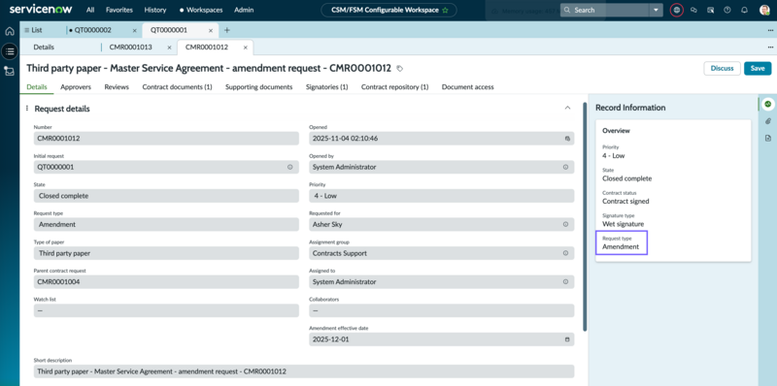This screenshot has width=777, height=386.
Task: Close the CMR0001013 subtab
Action: 169,48
